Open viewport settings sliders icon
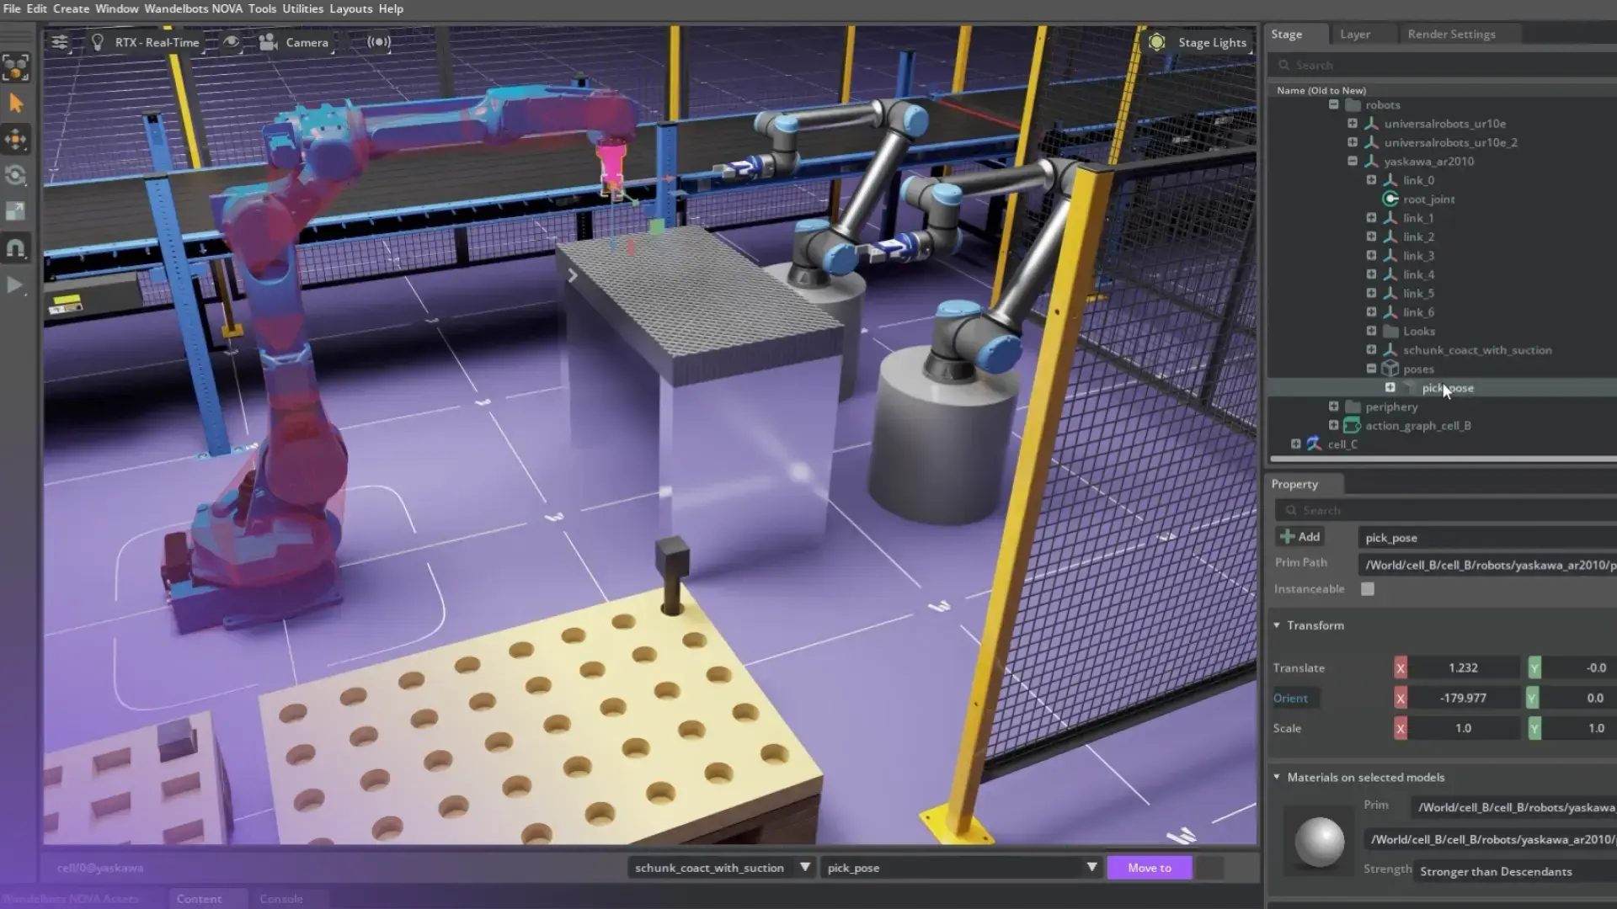 click(60, 42)
